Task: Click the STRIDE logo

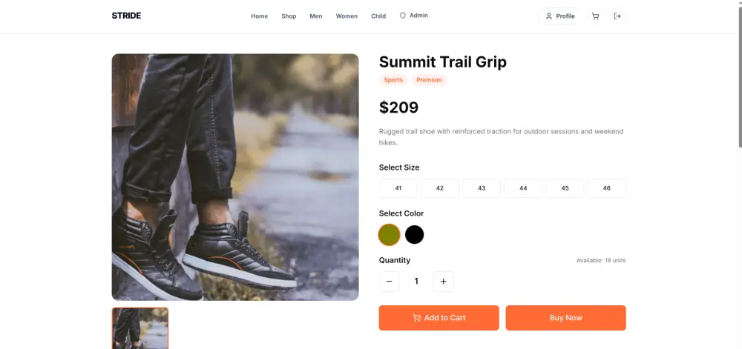Action: [126, 16]
